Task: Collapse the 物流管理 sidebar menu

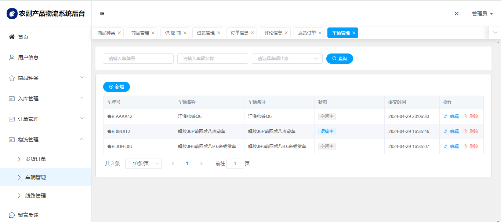Action: pos(46,140)
